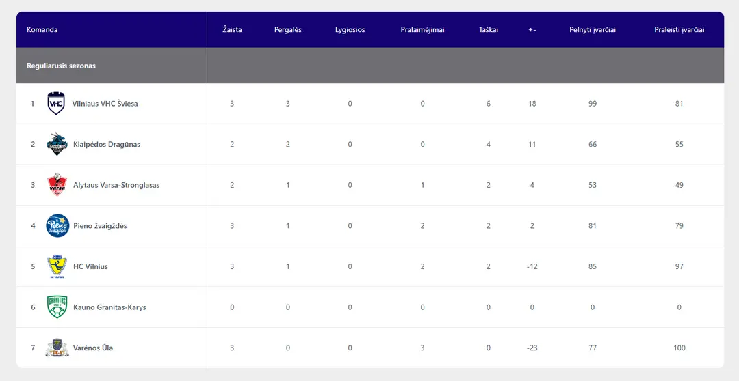Click the Pralaimėjimai column header
Screen dimensions: 739x381
pyautogui.click(x=423, y=29)
